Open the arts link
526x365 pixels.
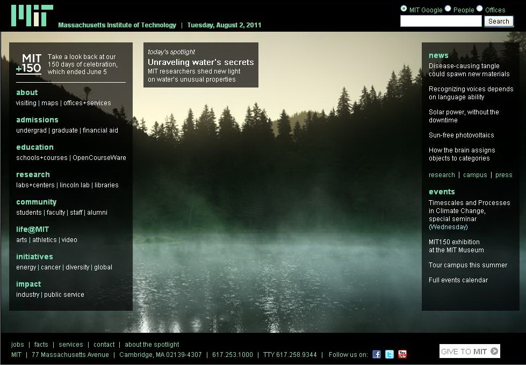pos(21,239)
